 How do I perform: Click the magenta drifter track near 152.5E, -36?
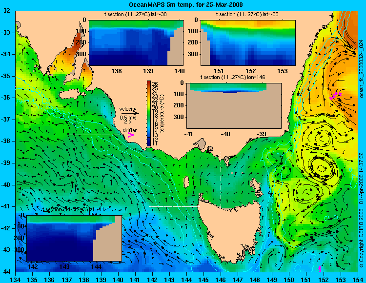click(x=336, y=96)
